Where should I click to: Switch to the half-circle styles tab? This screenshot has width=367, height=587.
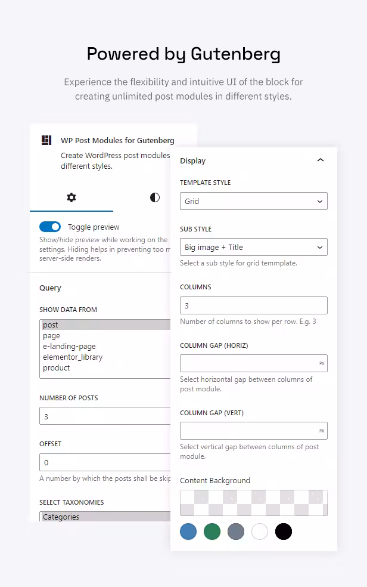(155, 197)
